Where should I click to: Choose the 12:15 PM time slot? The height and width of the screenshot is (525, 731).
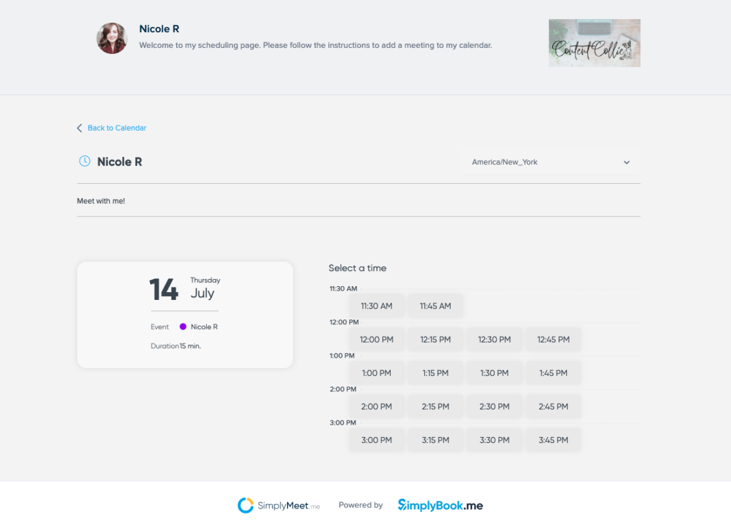tap(435, 339)
